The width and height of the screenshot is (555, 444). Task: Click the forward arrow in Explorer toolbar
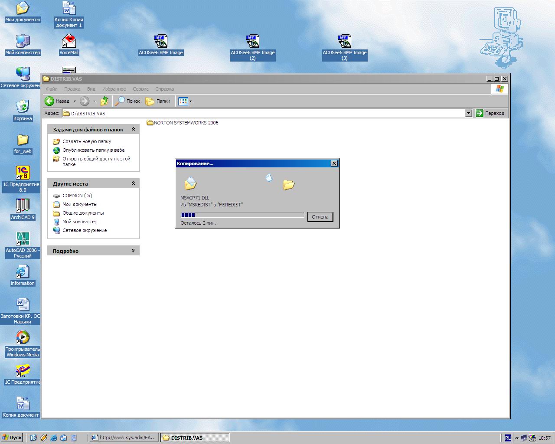coord(85,101)
